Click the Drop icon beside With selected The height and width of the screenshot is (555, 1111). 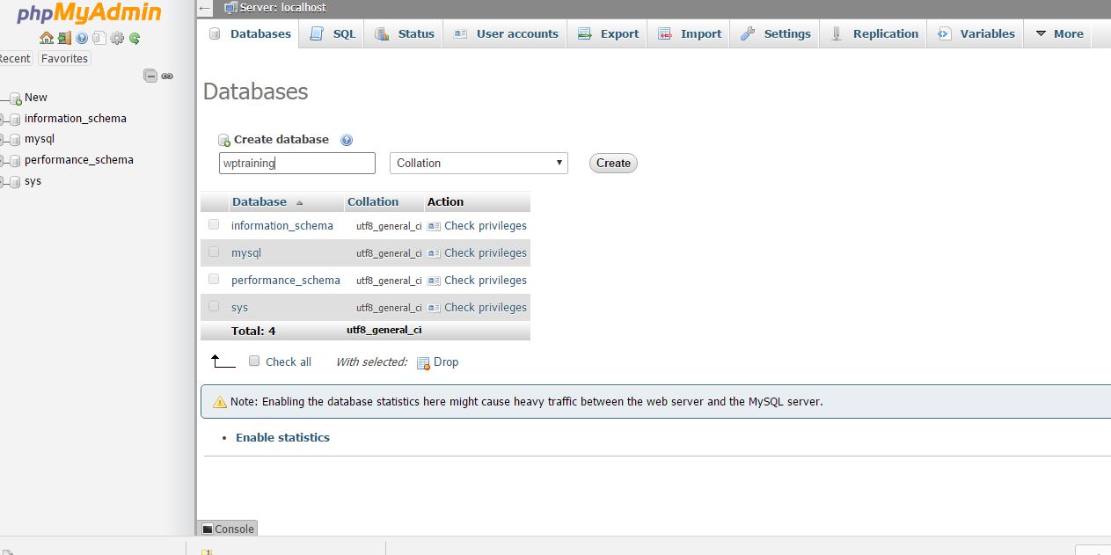(x=423, y=362)
